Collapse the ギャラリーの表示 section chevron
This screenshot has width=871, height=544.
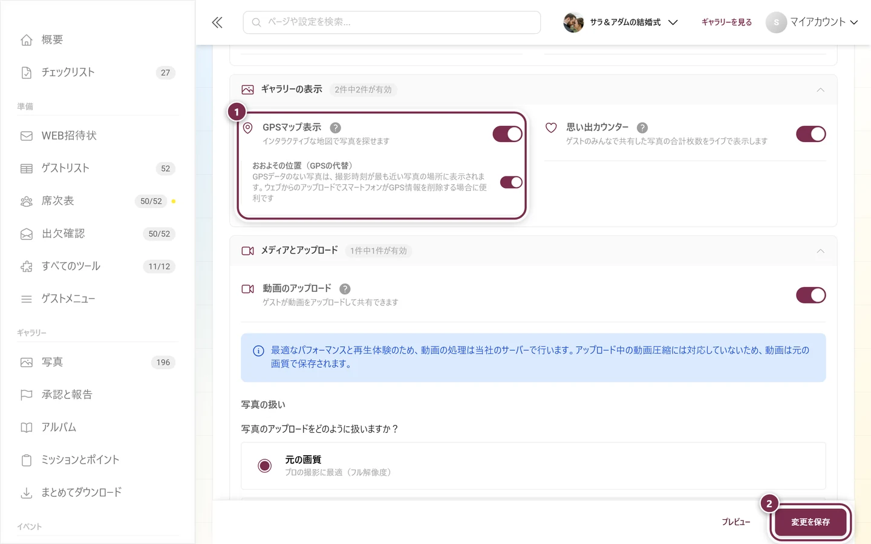pyautogui.click(x=821, y=90)
